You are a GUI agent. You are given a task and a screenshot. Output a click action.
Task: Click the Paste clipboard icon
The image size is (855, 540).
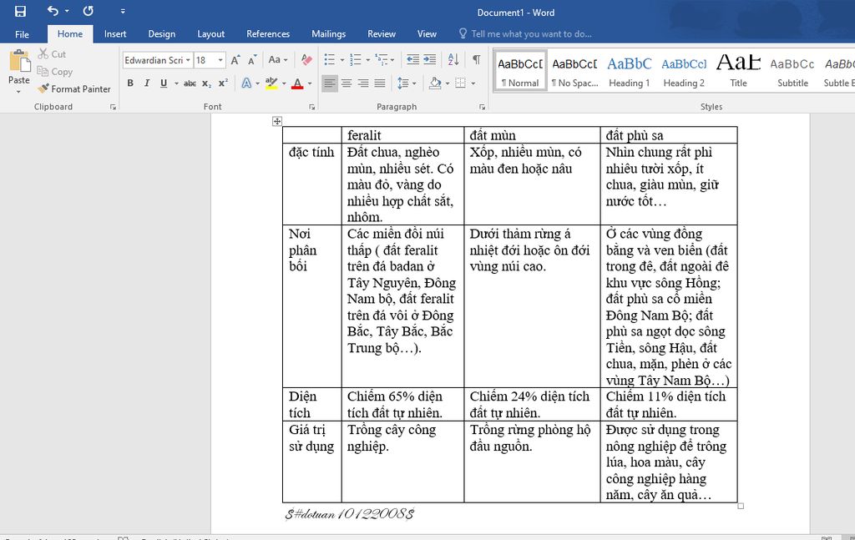click(x=20, y=61)
